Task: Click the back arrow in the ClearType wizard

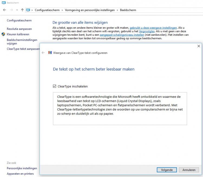Action: click(43, 53)
